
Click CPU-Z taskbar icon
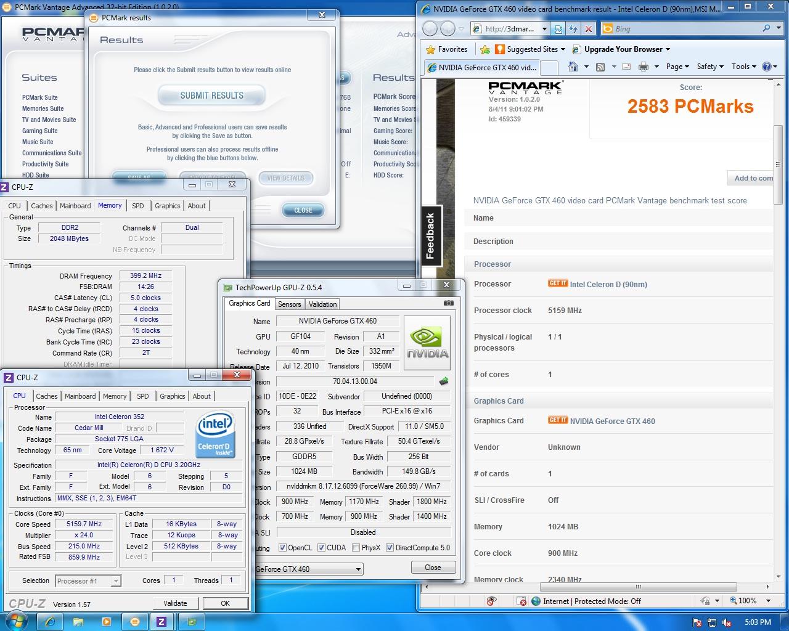161,621
